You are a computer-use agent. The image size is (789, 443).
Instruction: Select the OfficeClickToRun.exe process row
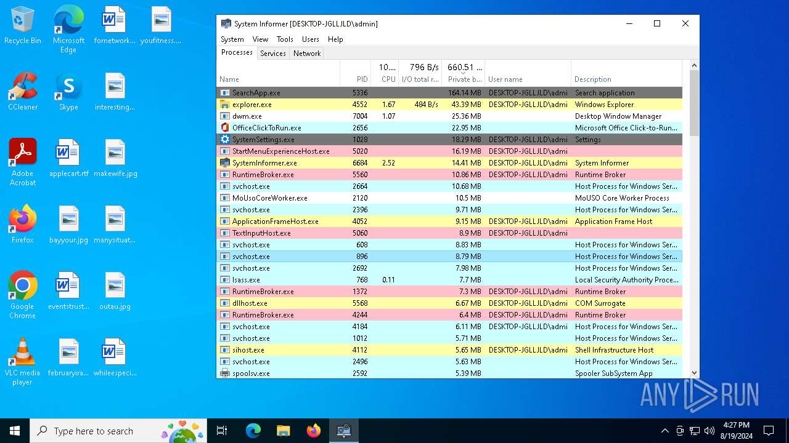click(449, 128)
